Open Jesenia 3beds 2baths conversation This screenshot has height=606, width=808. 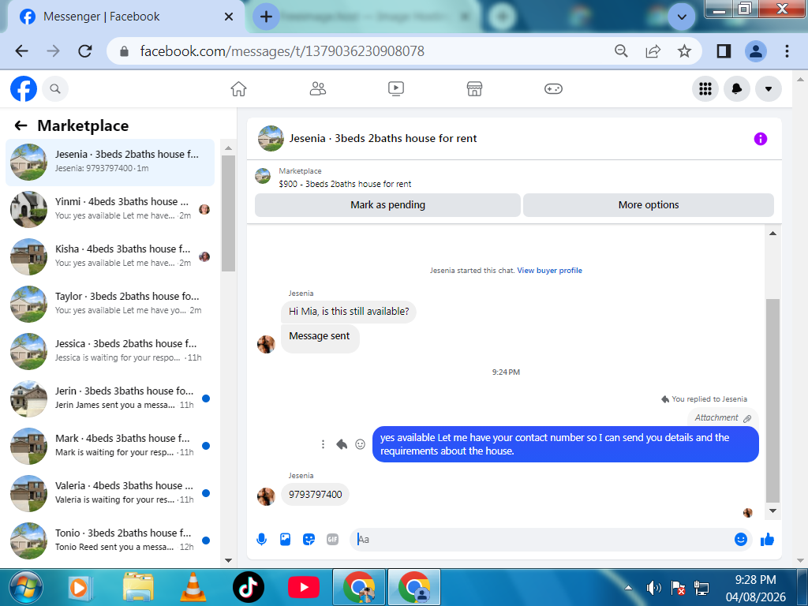[110, 162]
